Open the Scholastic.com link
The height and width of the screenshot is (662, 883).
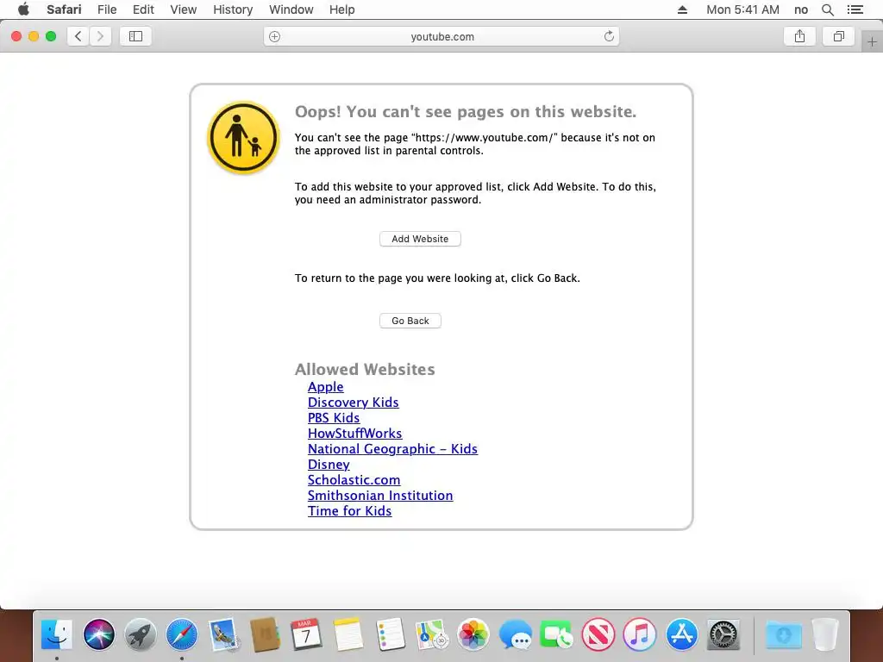(x=354, y=479)
